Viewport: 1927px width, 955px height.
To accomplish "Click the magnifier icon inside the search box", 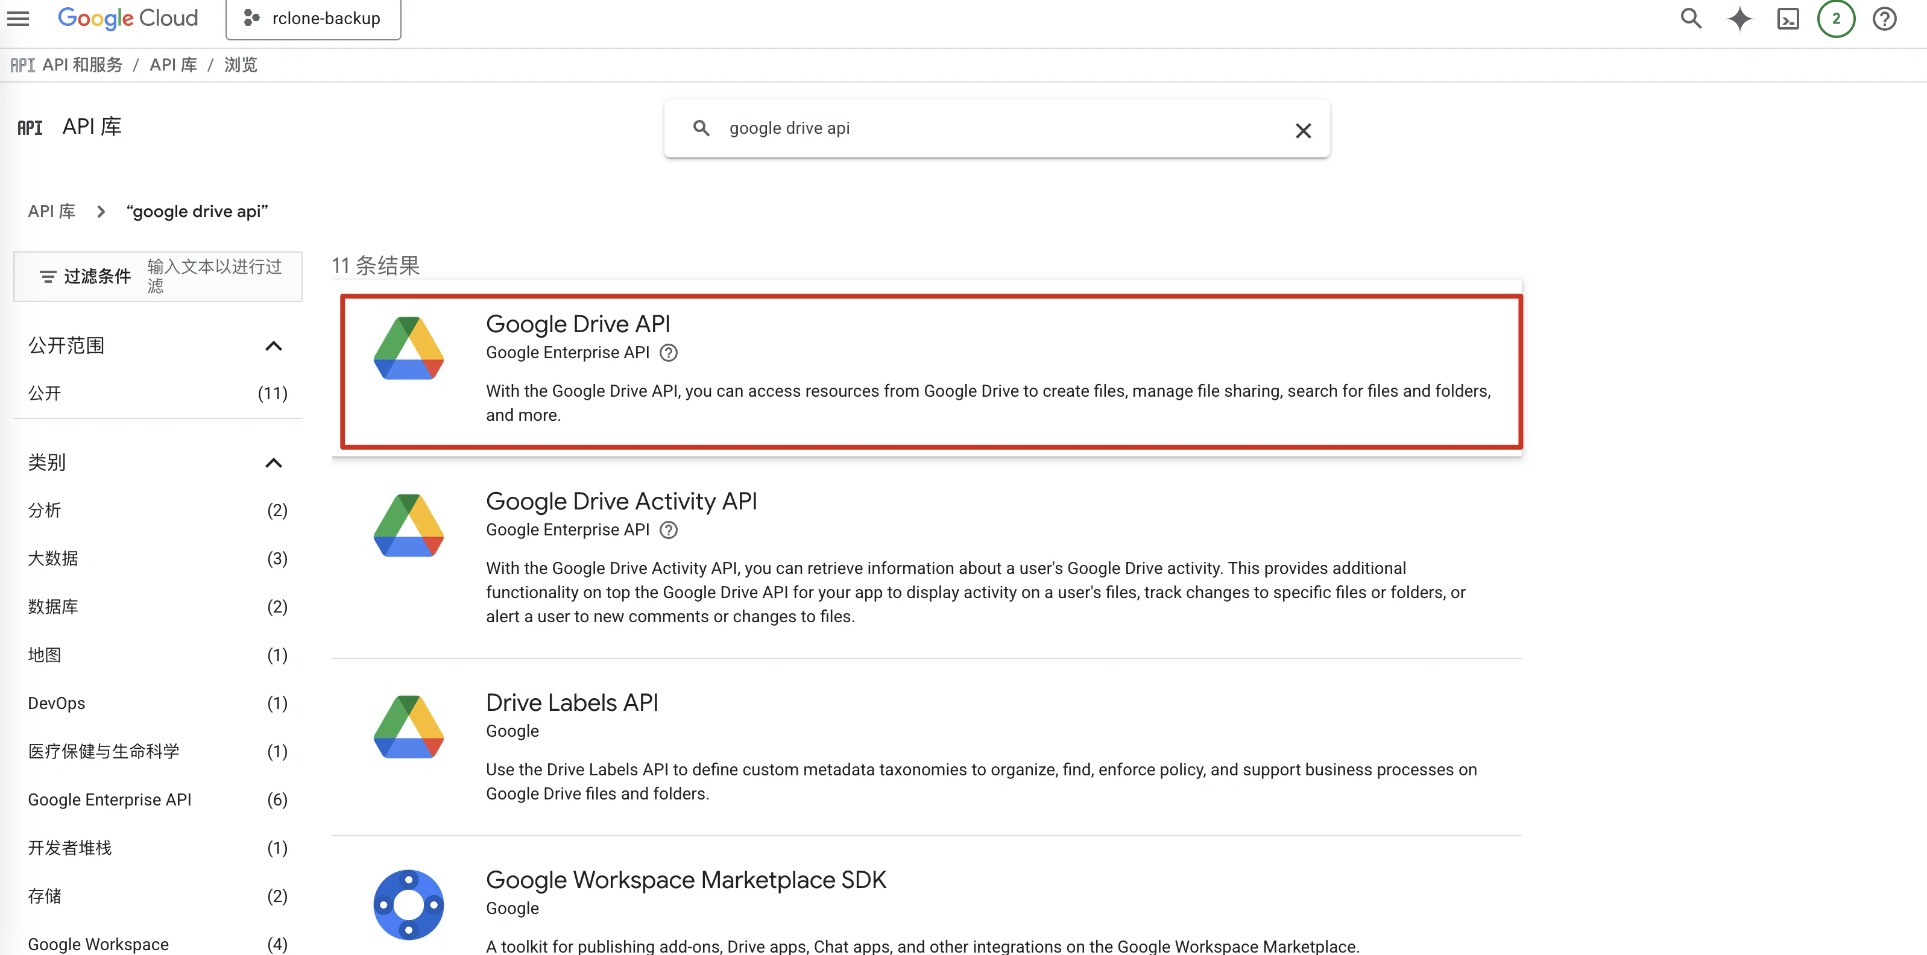I will [x=701, y=128].
